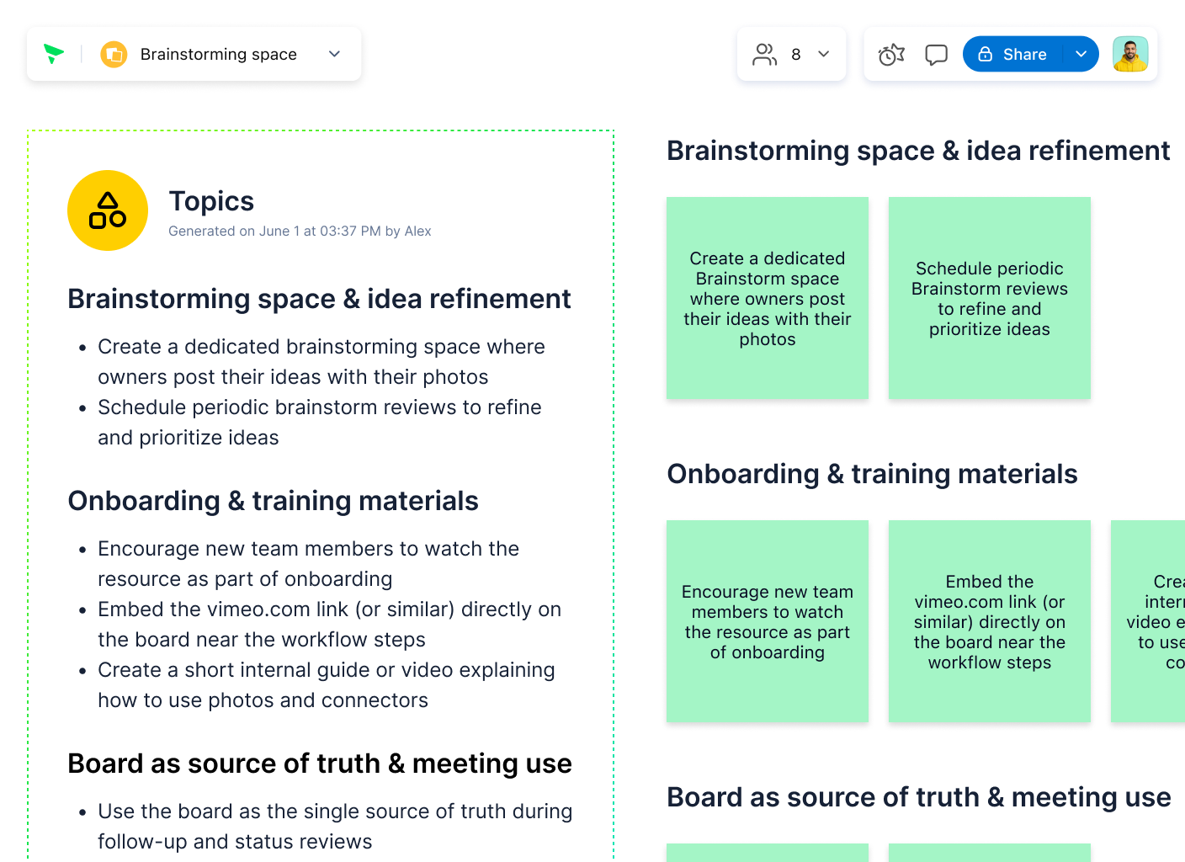1185x862 pixels.
Task: Open the user profile avatar
Action: pos(1130,54)
